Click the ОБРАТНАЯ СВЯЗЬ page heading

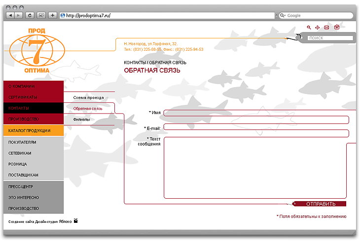click(152, 70)
